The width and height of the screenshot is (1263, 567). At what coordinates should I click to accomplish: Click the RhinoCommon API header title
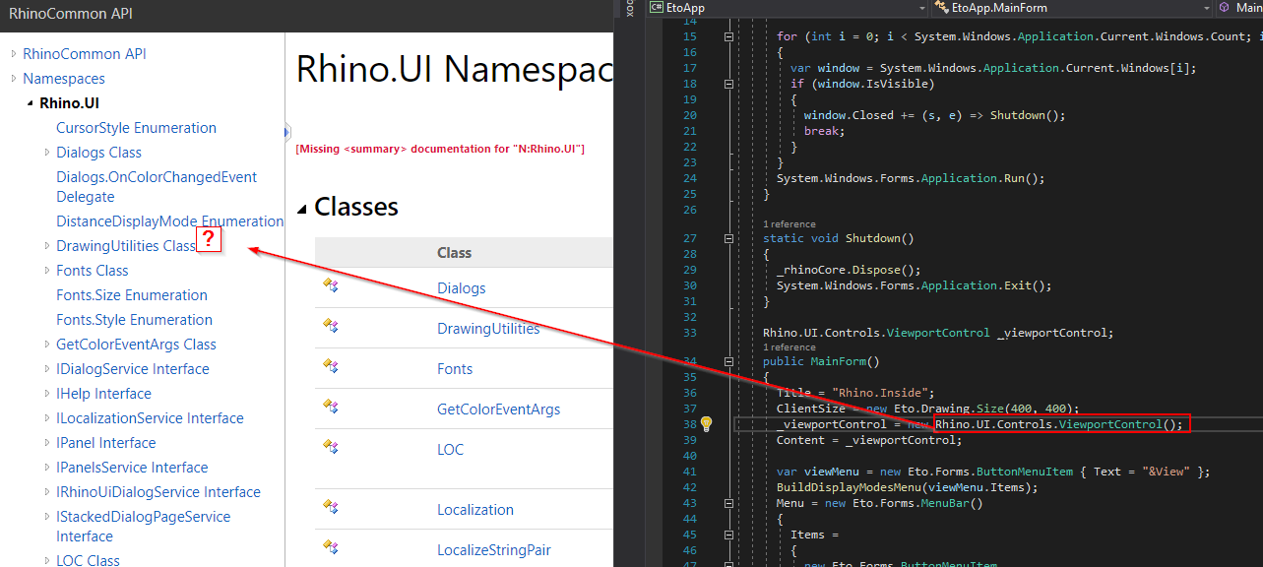pos(71,14)
